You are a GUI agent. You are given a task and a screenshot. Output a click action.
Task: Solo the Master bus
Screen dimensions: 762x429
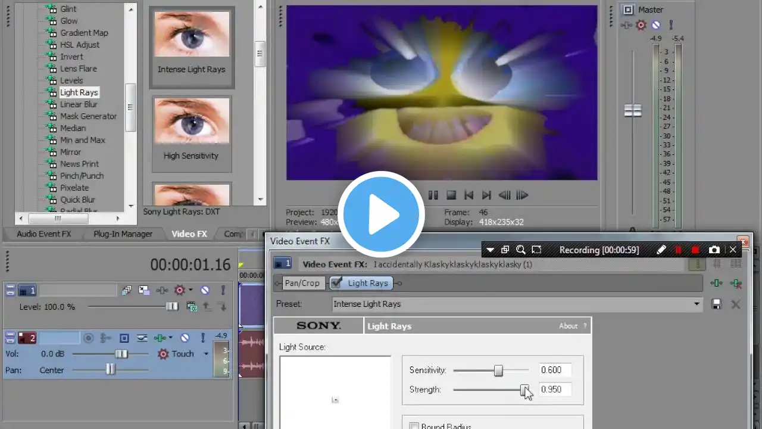tap(670, 25)
